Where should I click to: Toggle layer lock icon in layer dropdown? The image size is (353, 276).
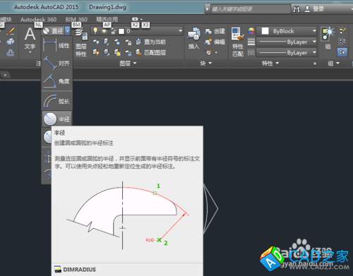[113, 31]
